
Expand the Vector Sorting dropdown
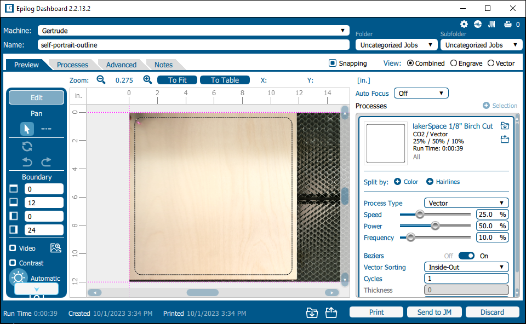466,267
